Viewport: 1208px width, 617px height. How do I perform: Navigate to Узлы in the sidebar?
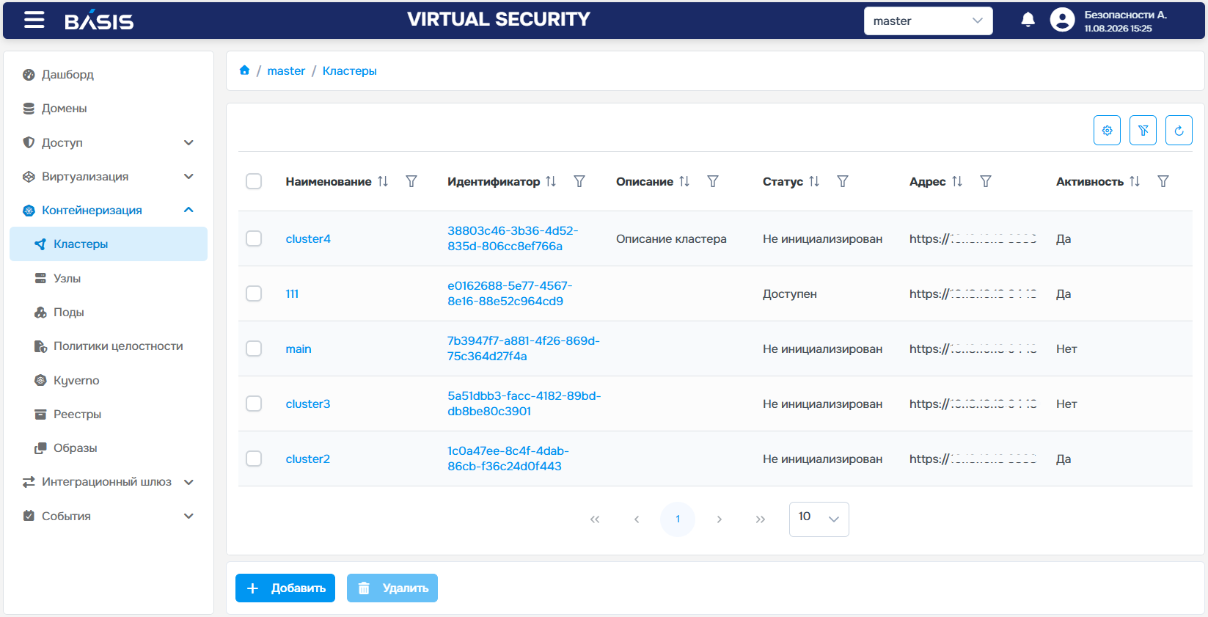(109, 278)
